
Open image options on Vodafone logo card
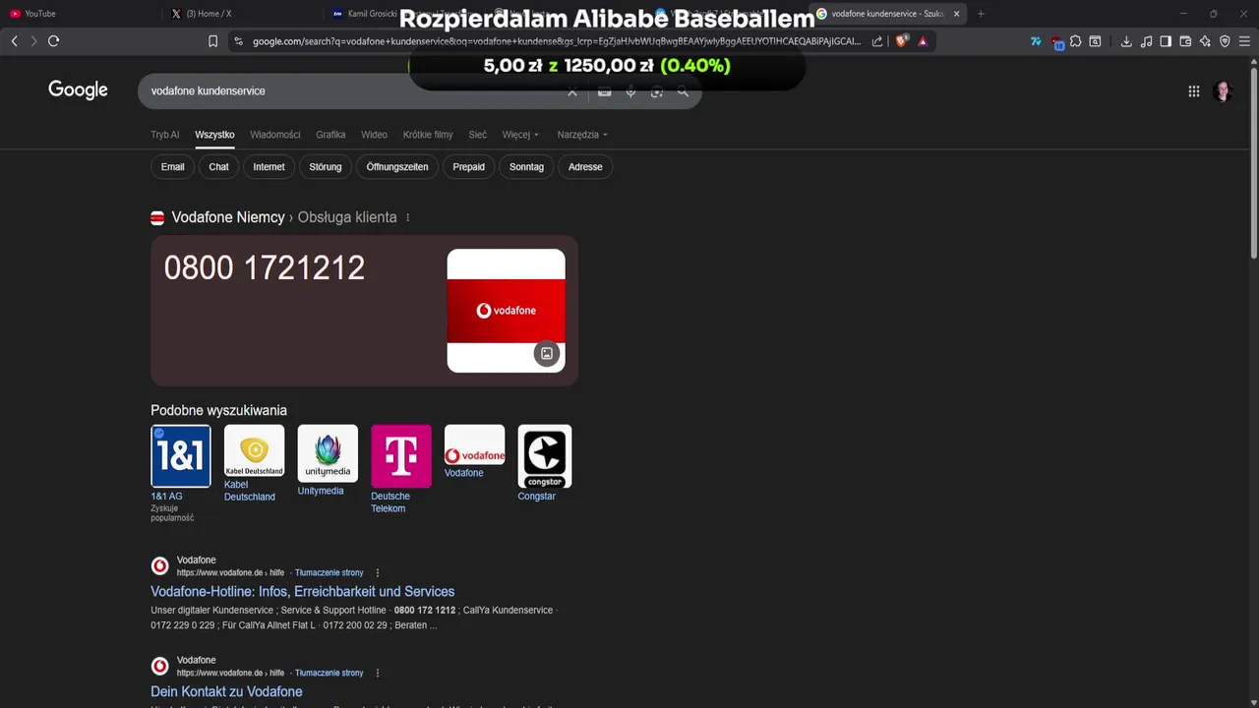547,353
